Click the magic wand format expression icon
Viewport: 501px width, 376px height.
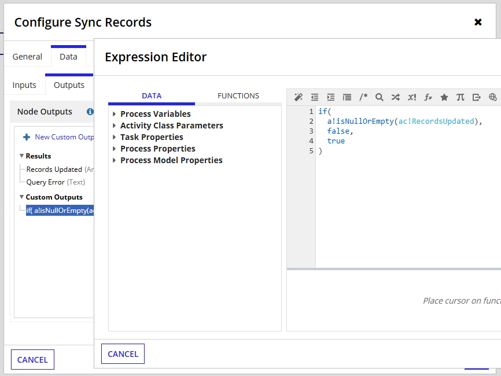point(299,97)
